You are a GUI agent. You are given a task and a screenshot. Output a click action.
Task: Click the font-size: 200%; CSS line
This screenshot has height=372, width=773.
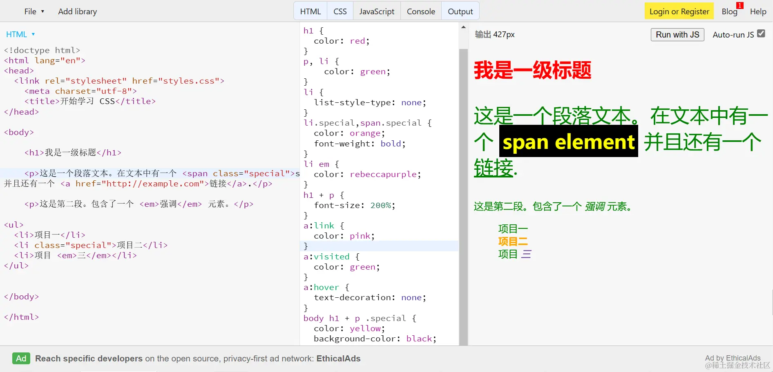tap(354, 205)
